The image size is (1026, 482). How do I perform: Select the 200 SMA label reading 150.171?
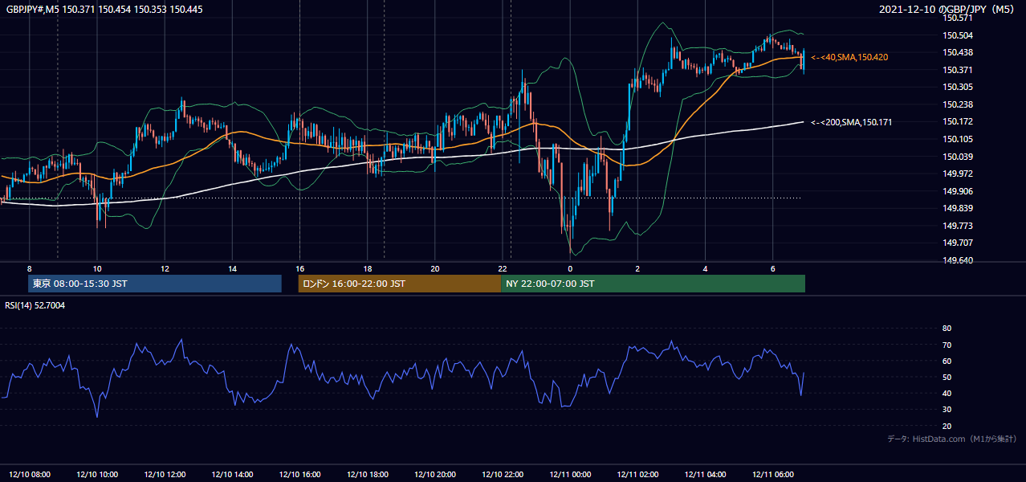(x=852, y=122)
